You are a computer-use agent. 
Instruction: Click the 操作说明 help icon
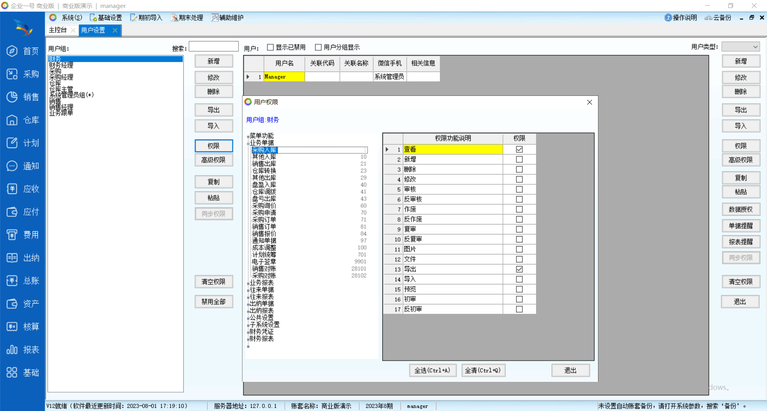668,18
